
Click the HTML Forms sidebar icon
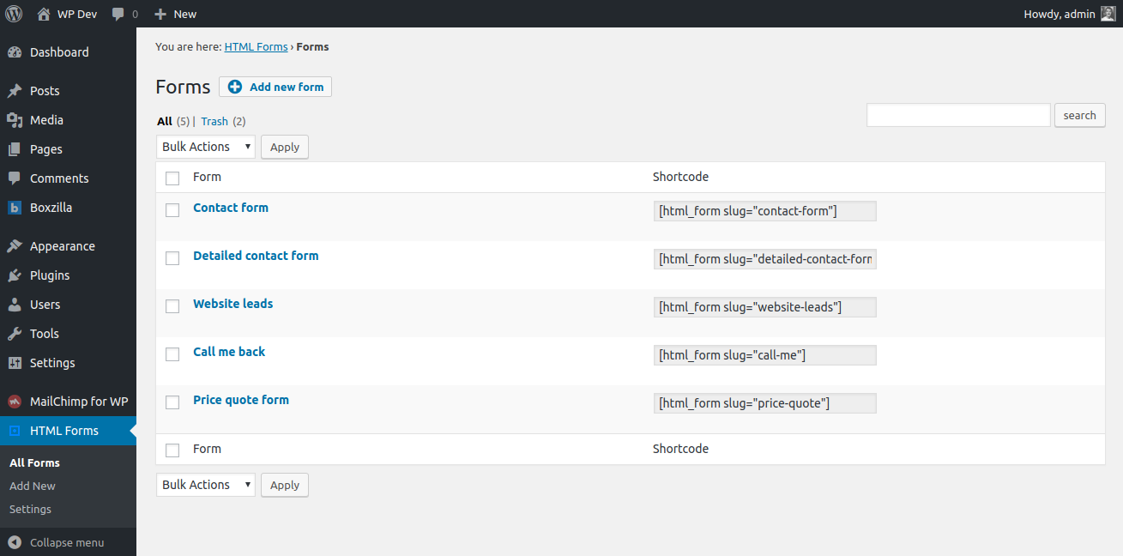(x=15, y=431)
